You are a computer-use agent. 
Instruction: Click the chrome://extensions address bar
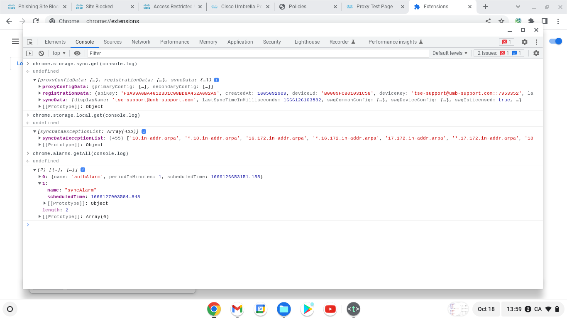pos(266,21)
